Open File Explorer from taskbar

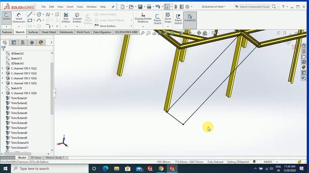click(x=117, y=169)
